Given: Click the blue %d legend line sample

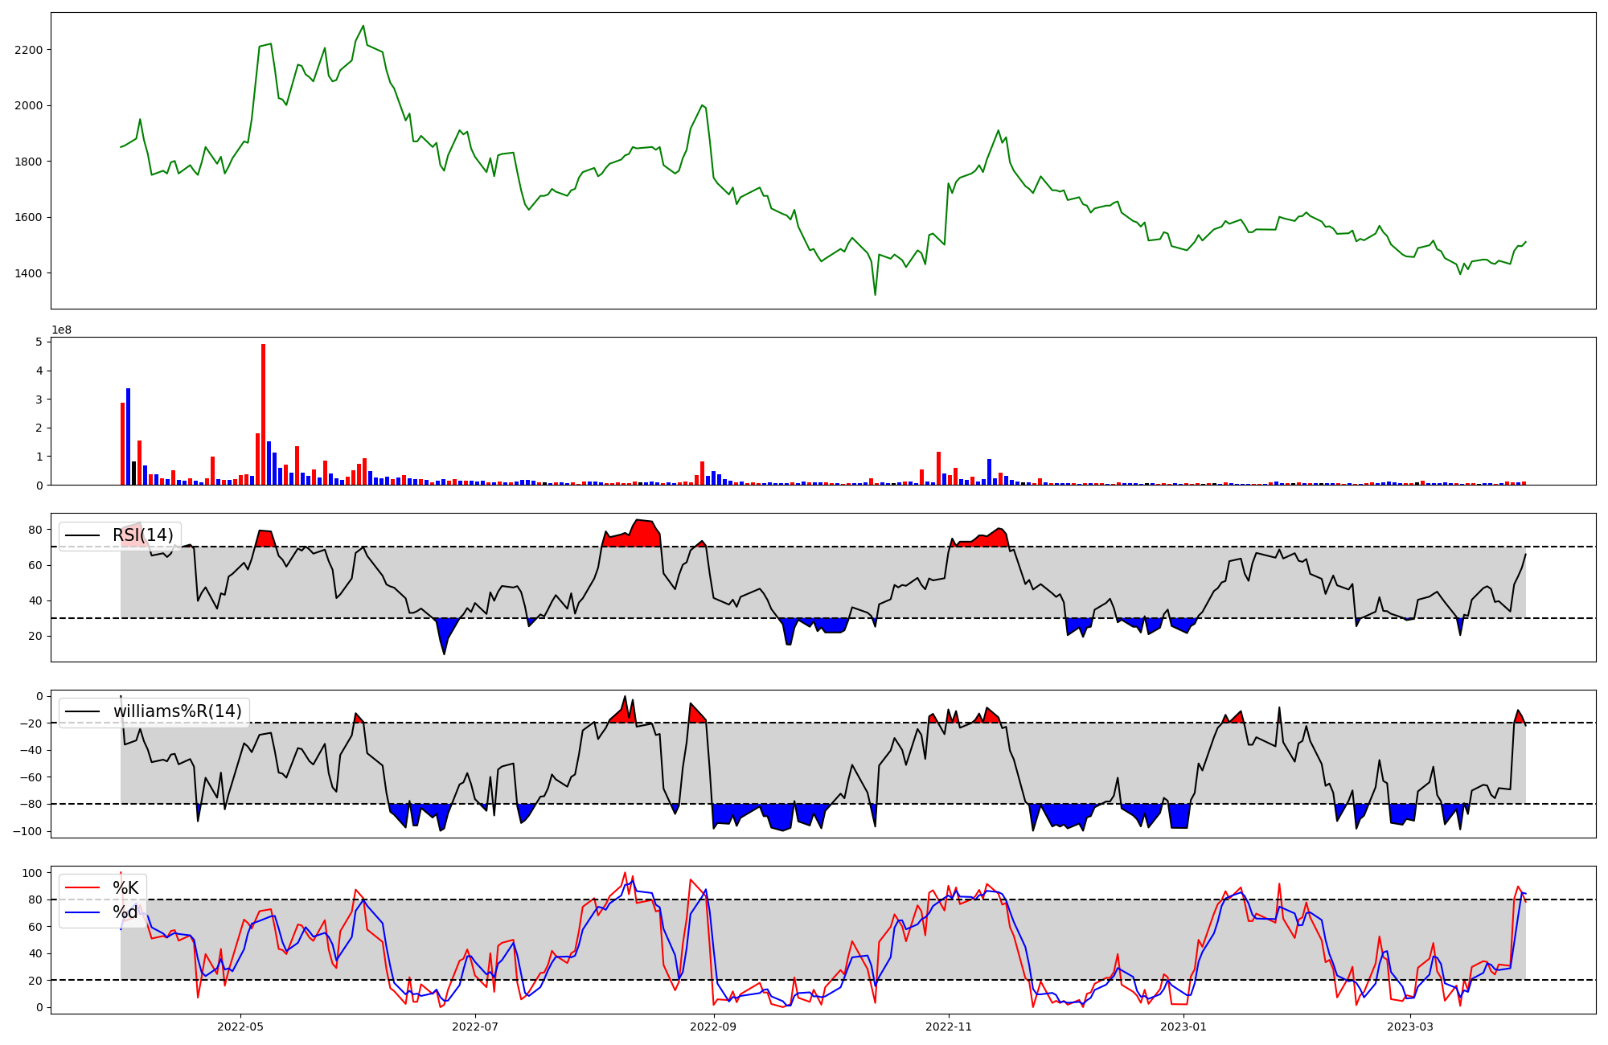Looking at the screenshot, I should [83, 912].
